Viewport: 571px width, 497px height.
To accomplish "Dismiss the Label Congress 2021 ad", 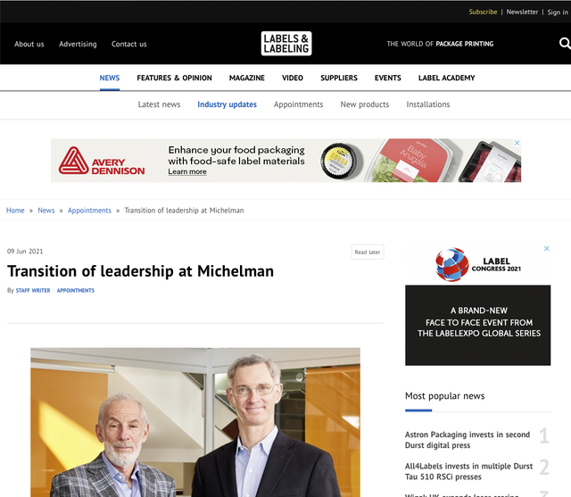I will (x=546, y=249).
